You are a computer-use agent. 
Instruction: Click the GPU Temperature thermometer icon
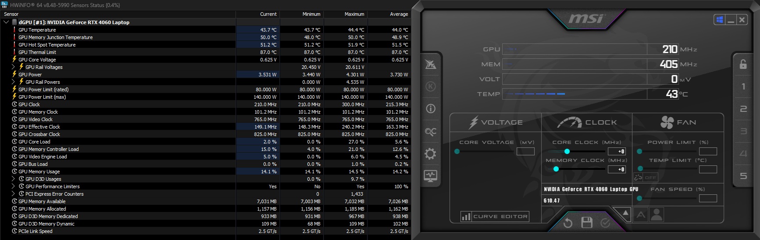click(x=14, y=30)
